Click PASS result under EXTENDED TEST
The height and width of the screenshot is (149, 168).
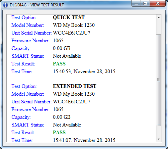pyautogui.click(x=59, y=133)
